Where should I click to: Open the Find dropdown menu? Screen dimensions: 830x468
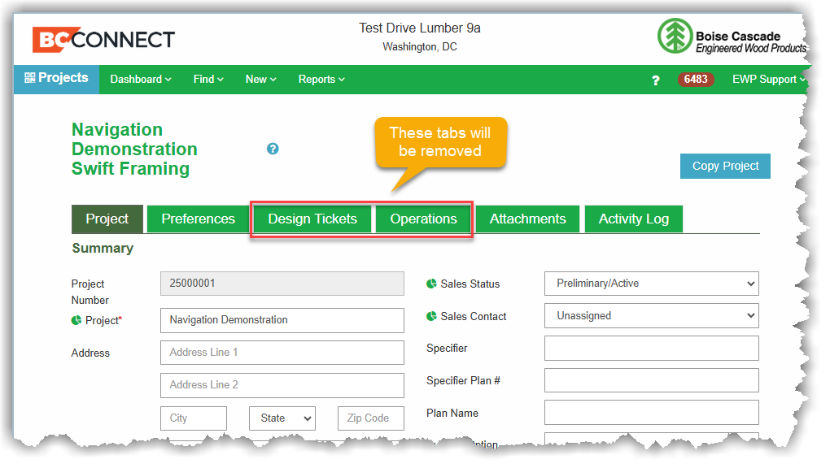[x=208, y=80]
